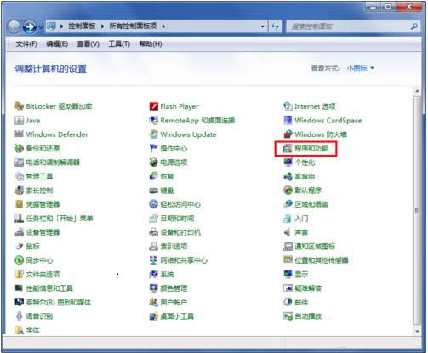Expand the address bar history dropdown arrow
This screenshot has width=428, height=353.
[x=262, y=26]
